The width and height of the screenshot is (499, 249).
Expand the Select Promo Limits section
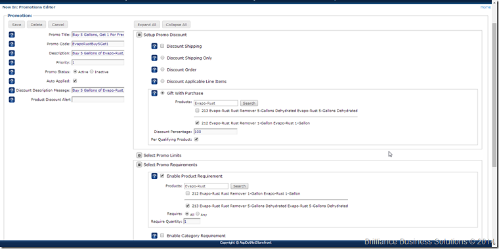(139, 155)
